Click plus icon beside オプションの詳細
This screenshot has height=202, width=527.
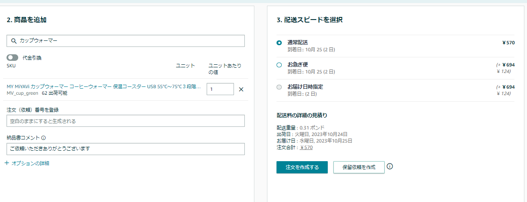pyautogui.click(x=7, y=163)
